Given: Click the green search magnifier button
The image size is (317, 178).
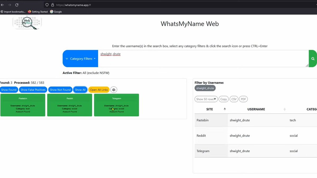Looking at the screenshot, I should [313, 59].
